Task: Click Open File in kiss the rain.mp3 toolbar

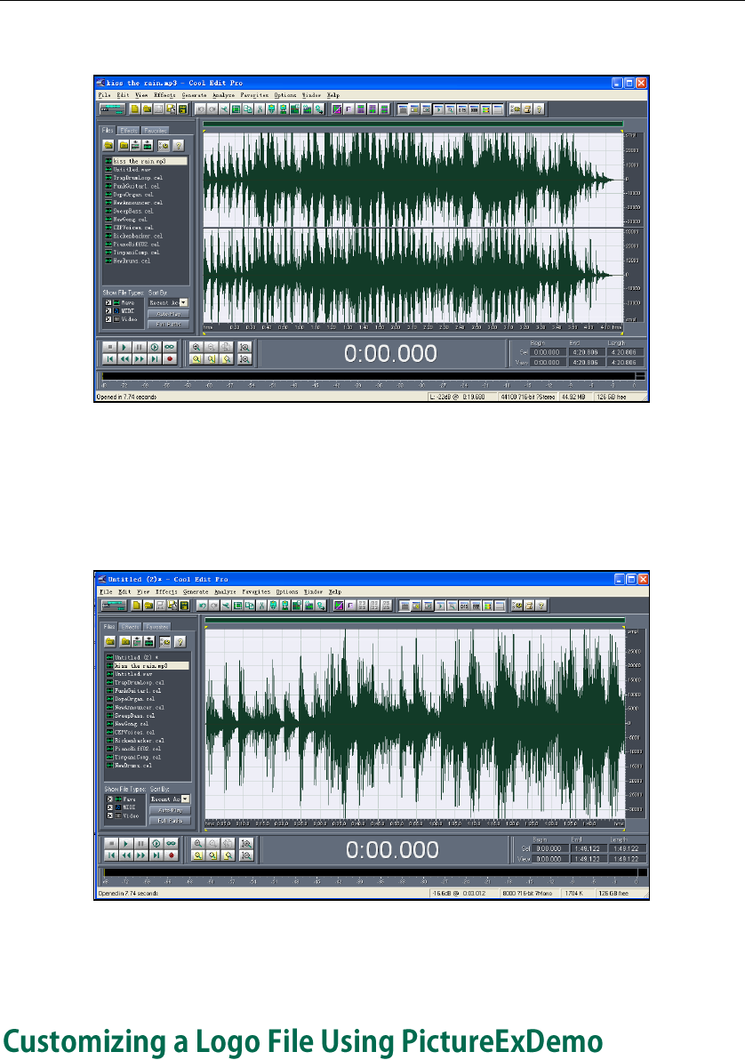Action: point(146,108)
